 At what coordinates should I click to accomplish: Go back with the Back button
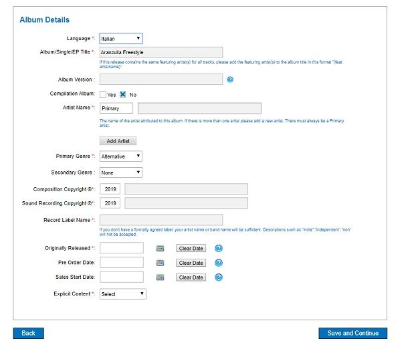(28, 333)
